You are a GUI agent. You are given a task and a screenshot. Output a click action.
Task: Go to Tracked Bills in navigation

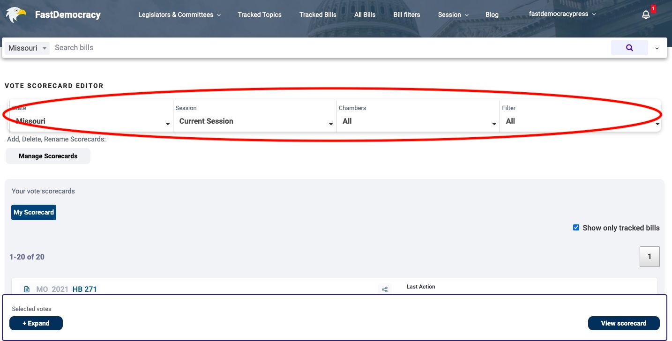pyautogui.click(x=318, y=15)
